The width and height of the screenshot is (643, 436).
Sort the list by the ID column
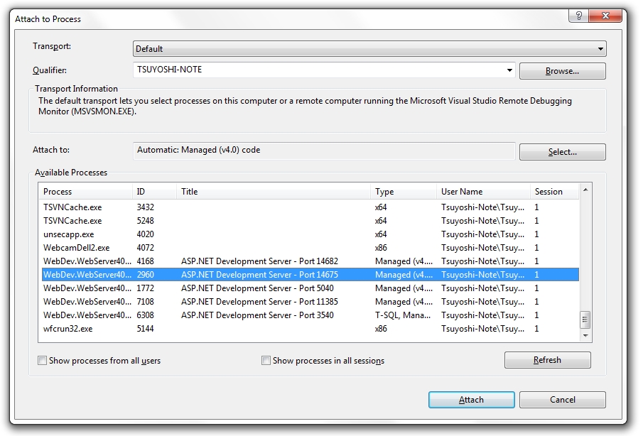[x=155, y=191]
